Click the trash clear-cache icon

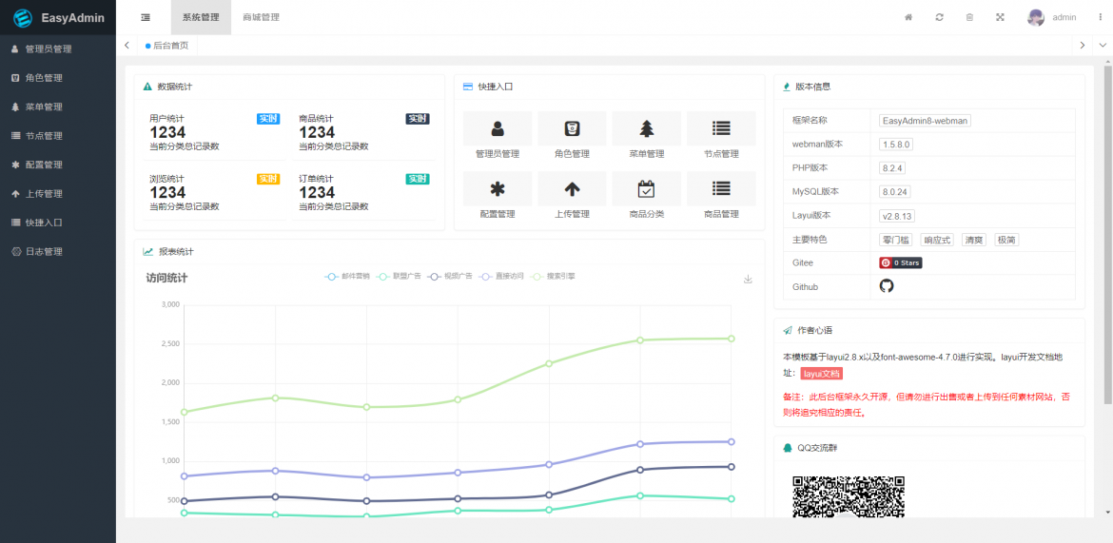969,17
